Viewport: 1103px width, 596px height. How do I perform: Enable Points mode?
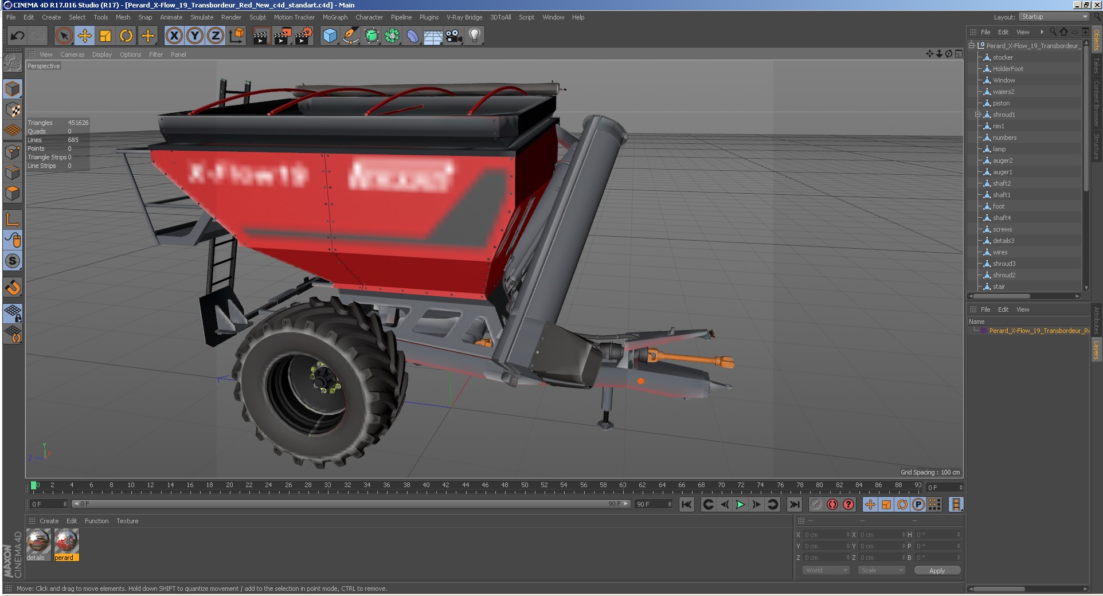pyautogui.click(x=13, y=152)
